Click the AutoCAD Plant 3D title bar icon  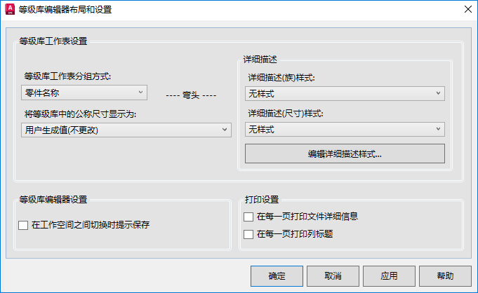point(10,10)
